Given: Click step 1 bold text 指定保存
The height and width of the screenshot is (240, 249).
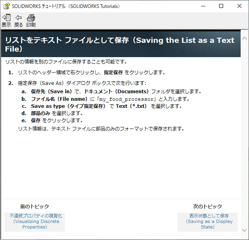Looking at the screenshot, I should coord(113,73).
